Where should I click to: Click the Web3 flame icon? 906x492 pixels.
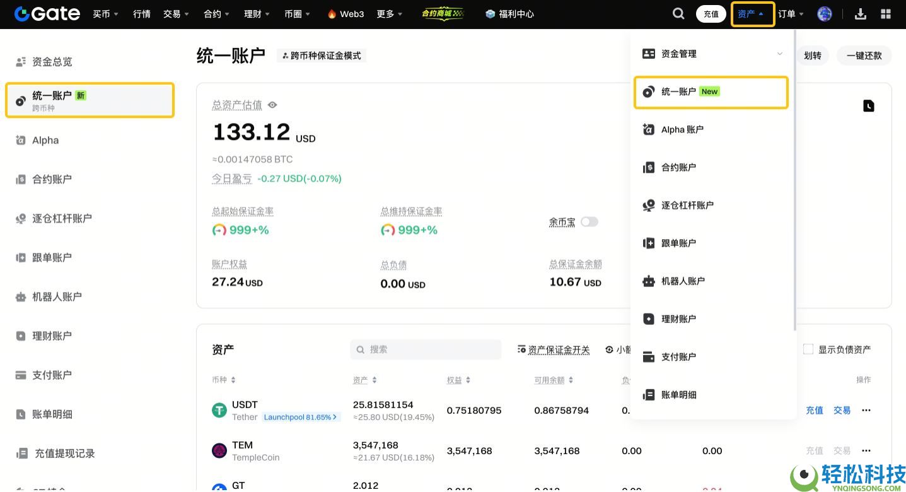point(330,13)
